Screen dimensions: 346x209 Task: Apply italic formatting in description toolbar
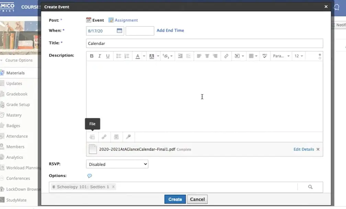tap(100, 56)
